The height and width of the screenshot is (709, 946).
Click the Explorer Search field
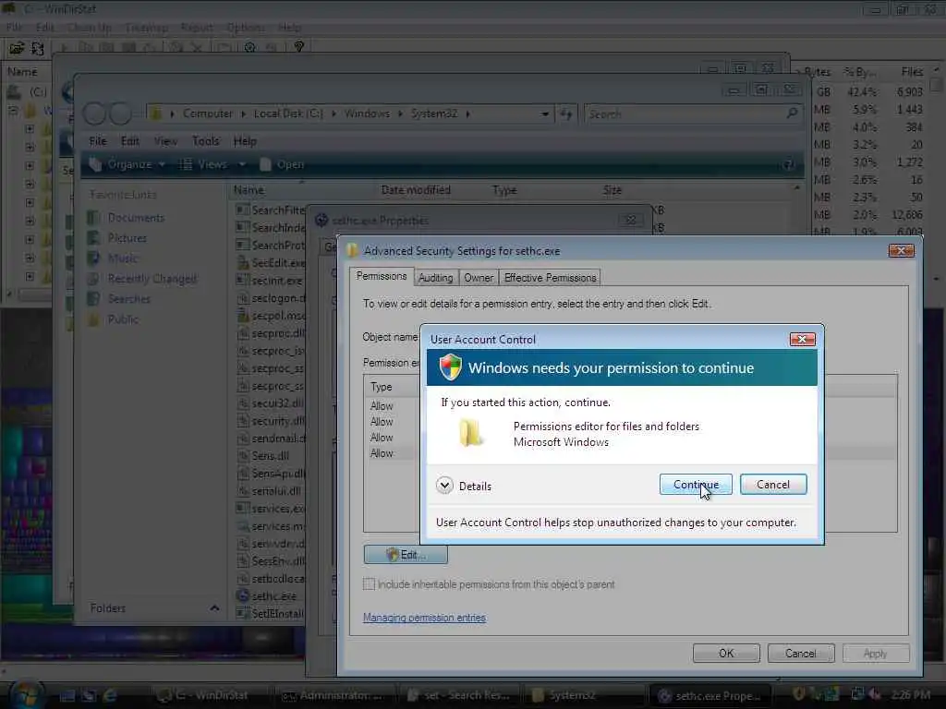click(x=692, y=114)
